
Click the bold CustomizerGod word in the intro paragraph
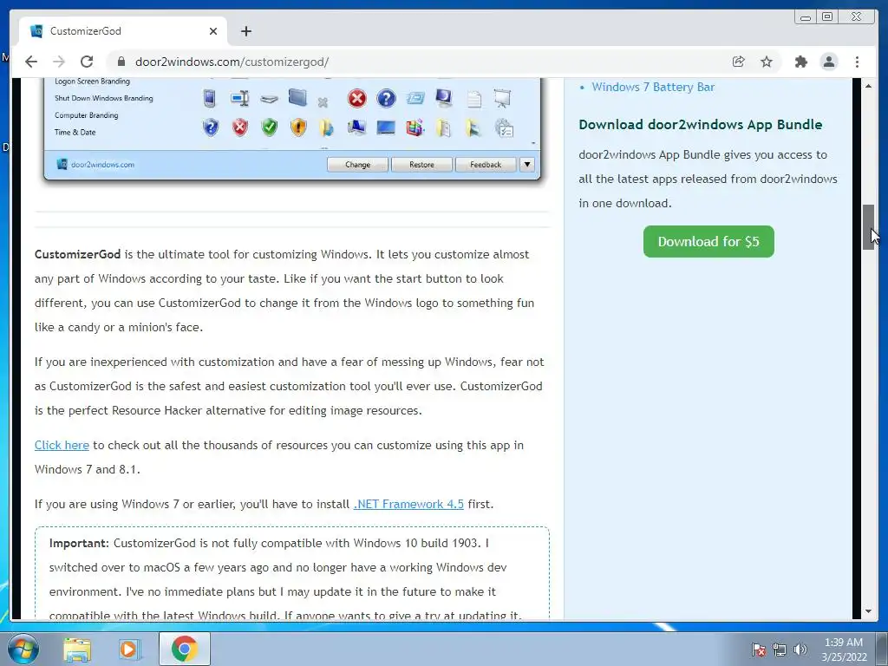point(77,254)
